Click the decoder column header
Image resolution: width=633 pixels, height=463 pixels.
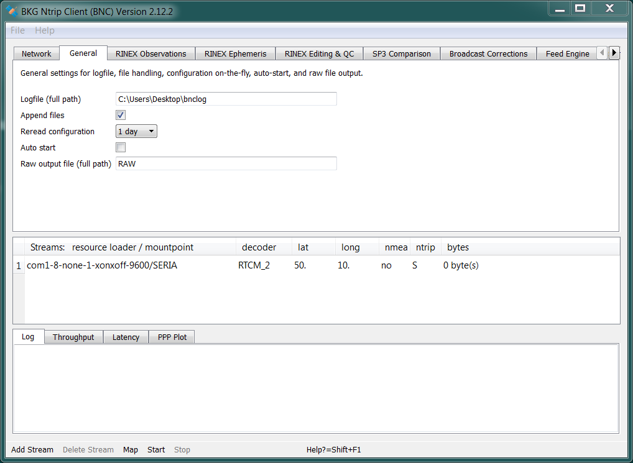[x=264, y=247]
